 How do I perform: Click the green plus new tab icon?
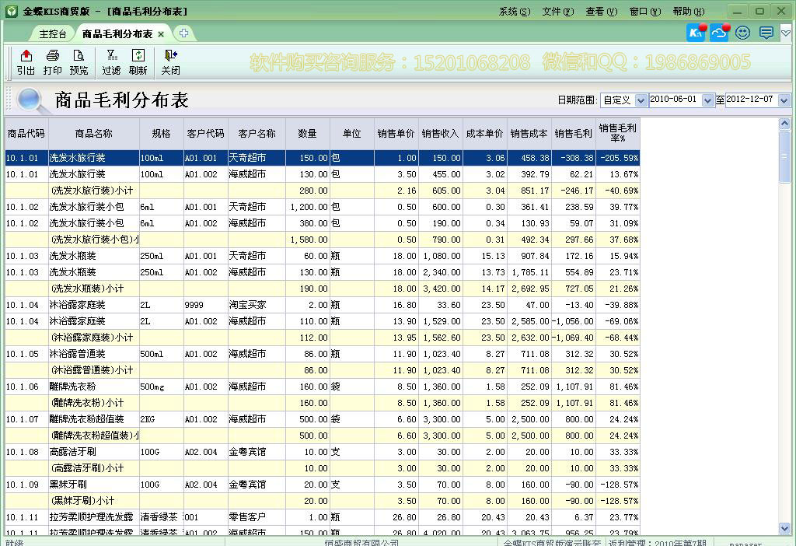(x=183, y=33)
